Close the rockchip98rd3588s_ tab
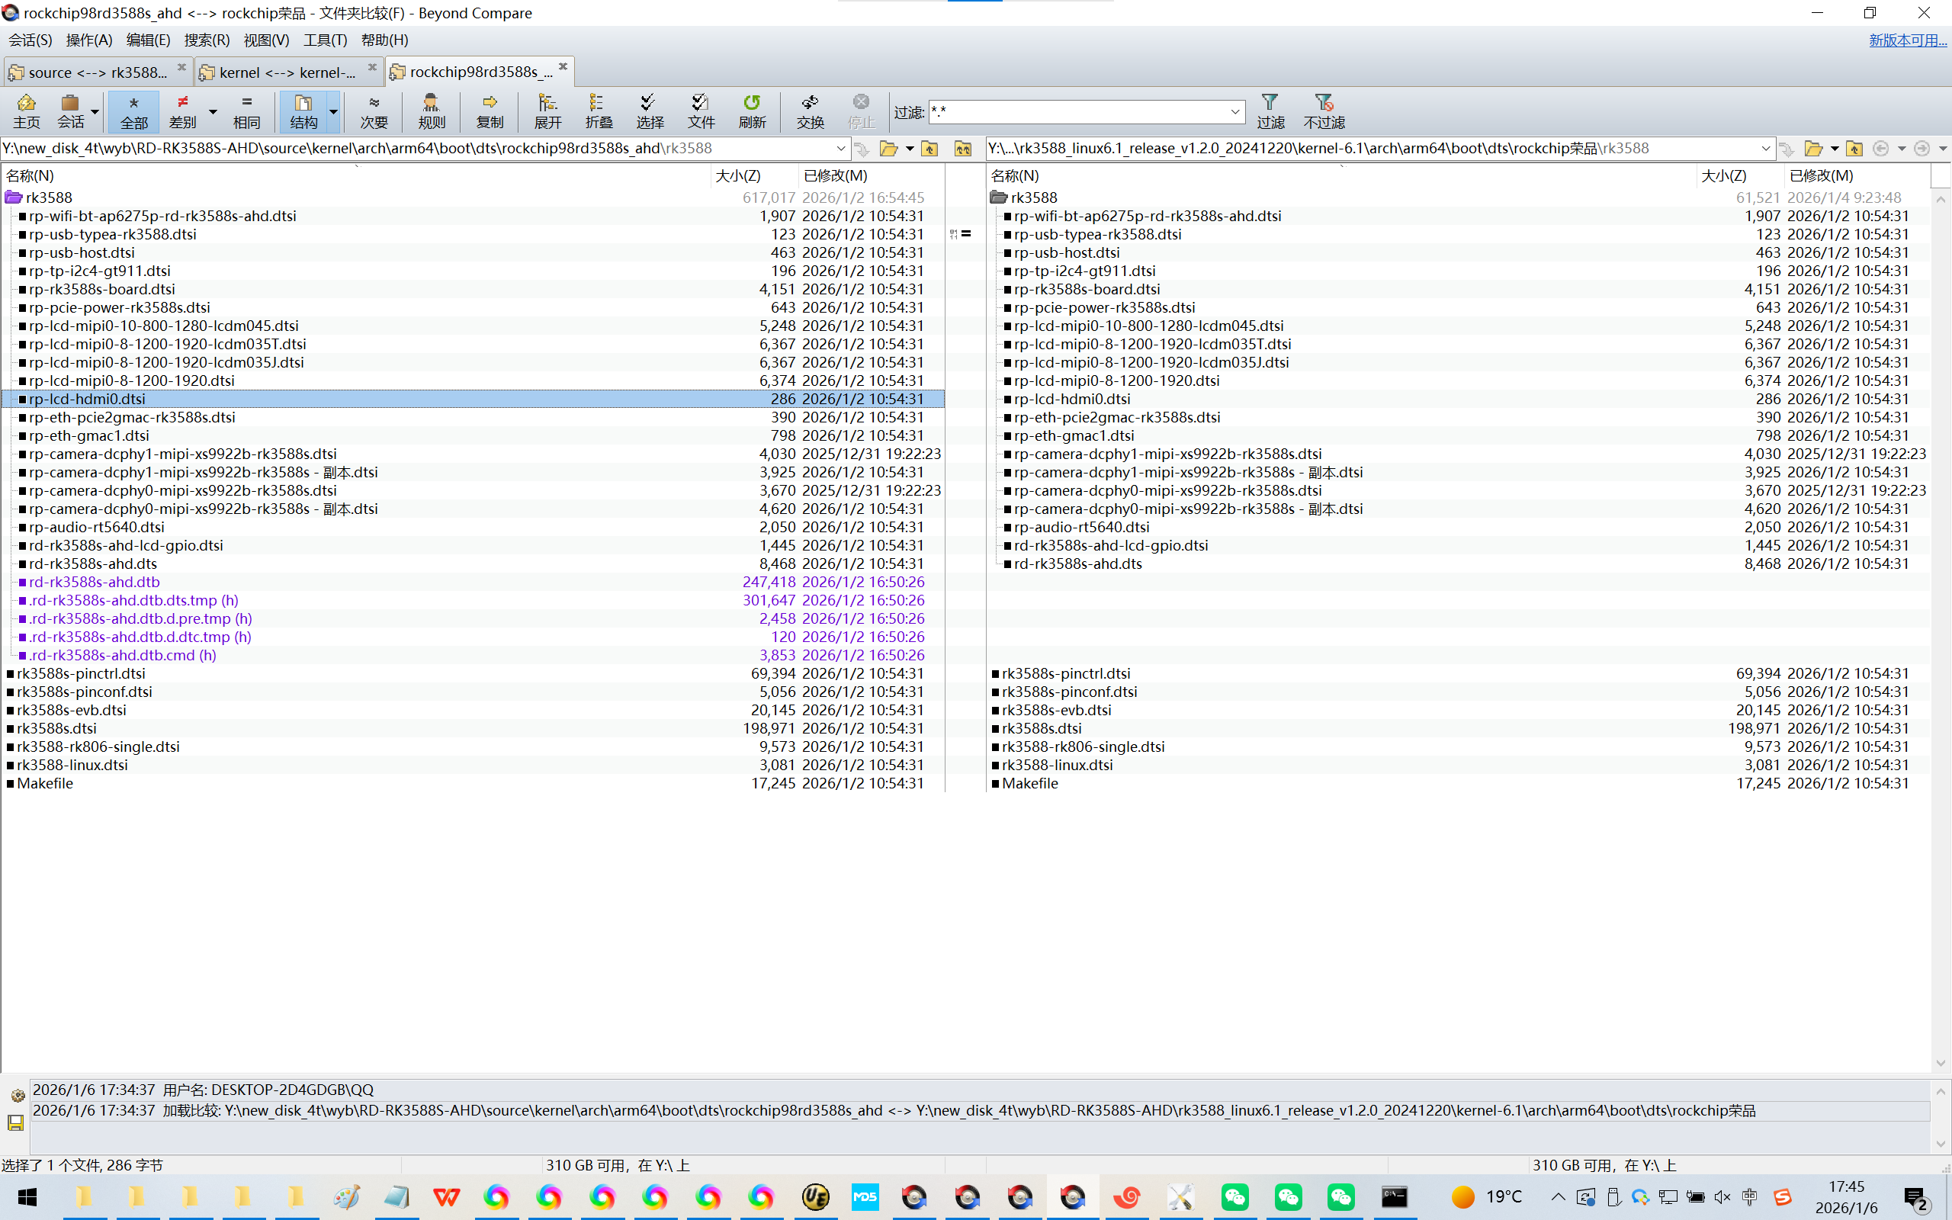The image size is (1952, 1220). point(563,67)
